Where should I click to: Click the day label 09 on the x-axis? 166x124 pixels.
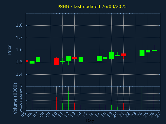48,114
